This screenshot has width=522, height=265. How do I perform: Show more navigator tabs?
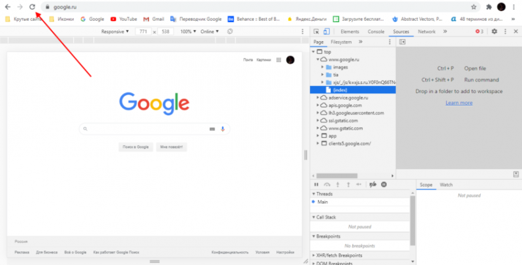[360, 42]
